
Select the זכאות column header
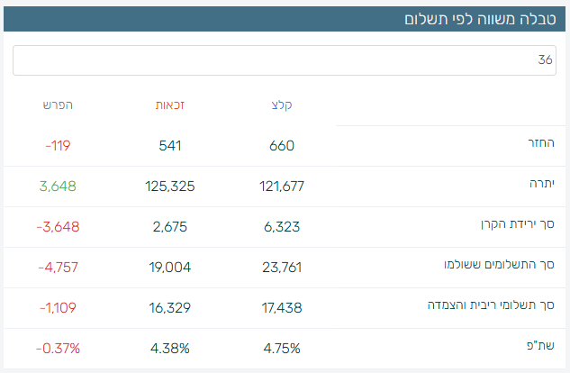coord(170,105)
